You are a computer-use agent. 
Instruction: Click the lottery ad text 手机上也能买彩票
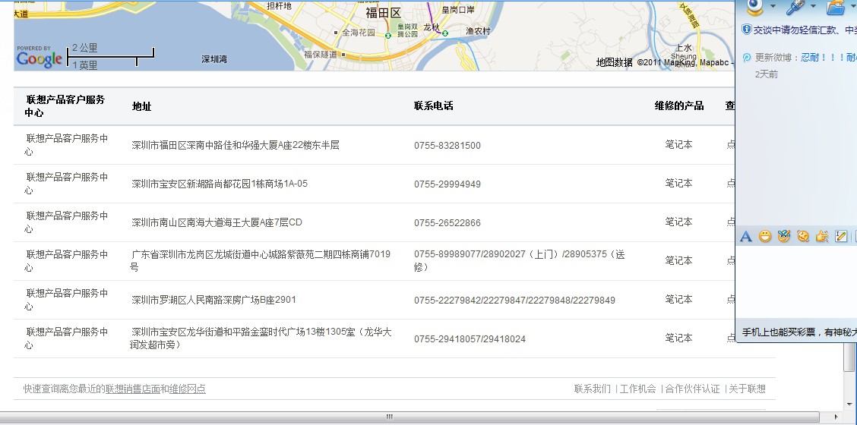coord(778,332)
